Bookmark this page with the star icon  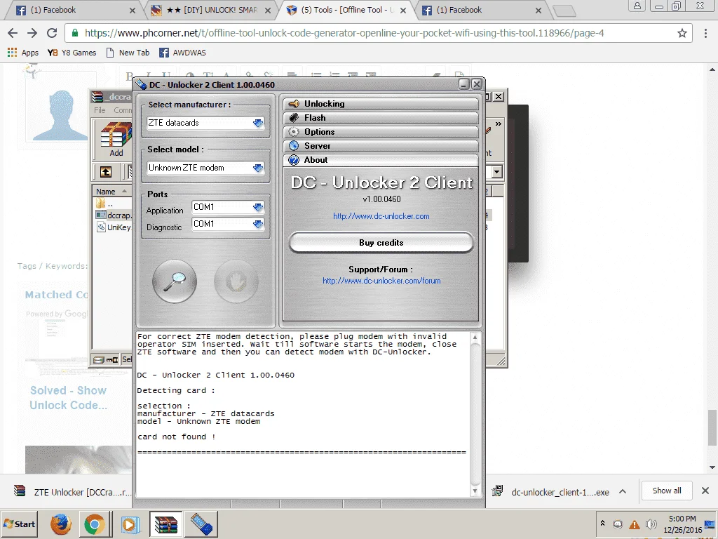click(682, 33)
